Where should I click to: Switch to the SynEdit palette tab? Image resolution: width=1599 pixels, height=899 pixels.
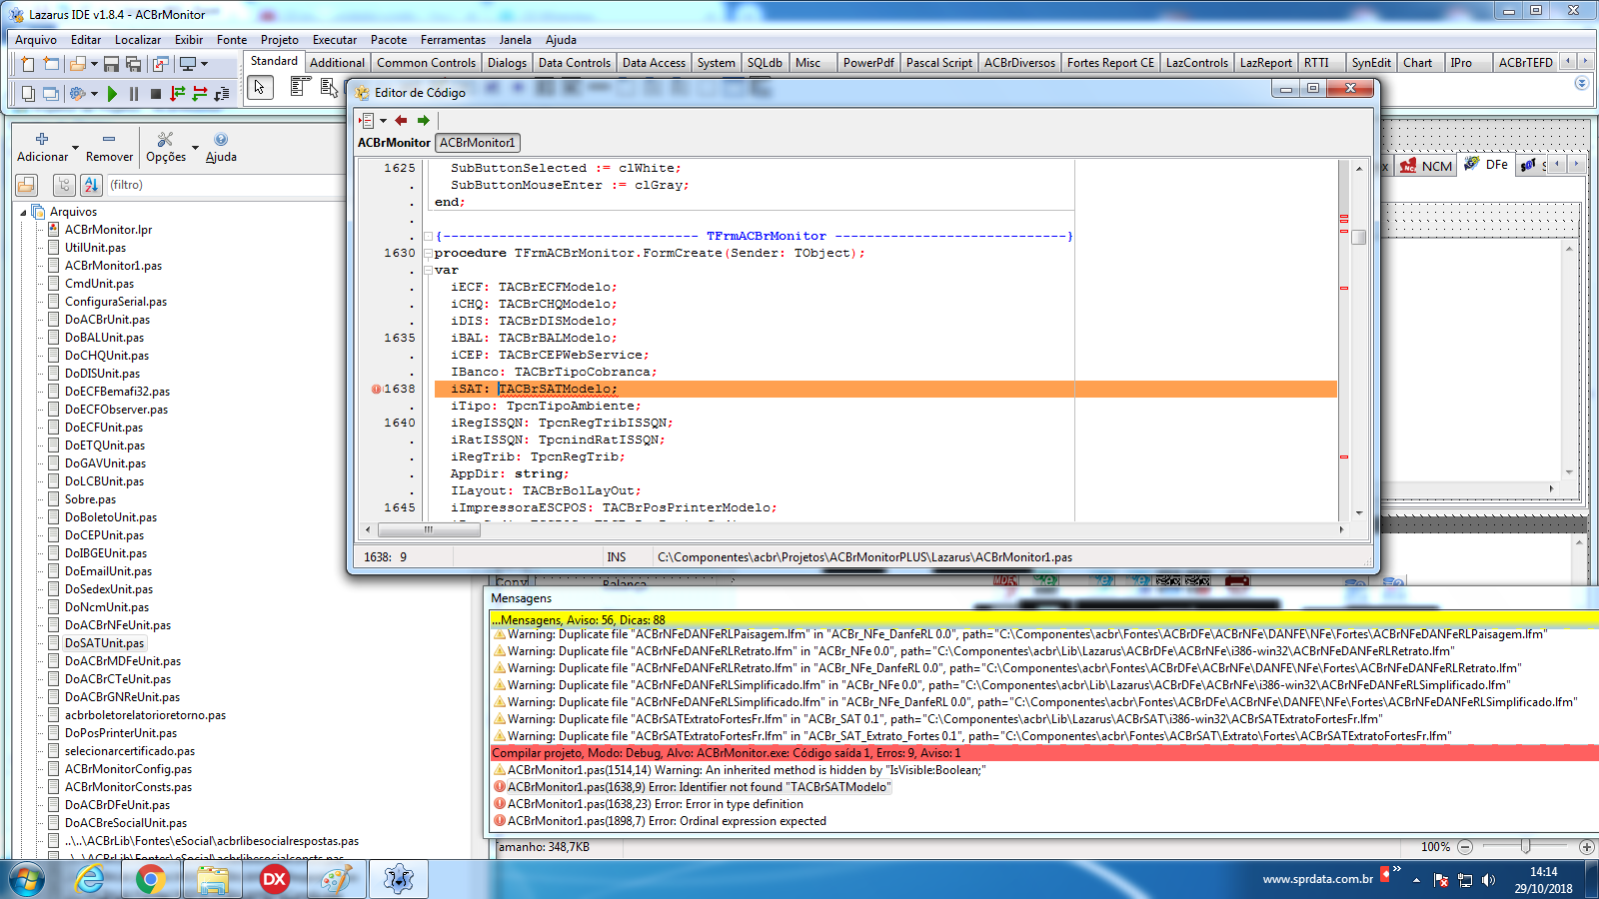1371,63
